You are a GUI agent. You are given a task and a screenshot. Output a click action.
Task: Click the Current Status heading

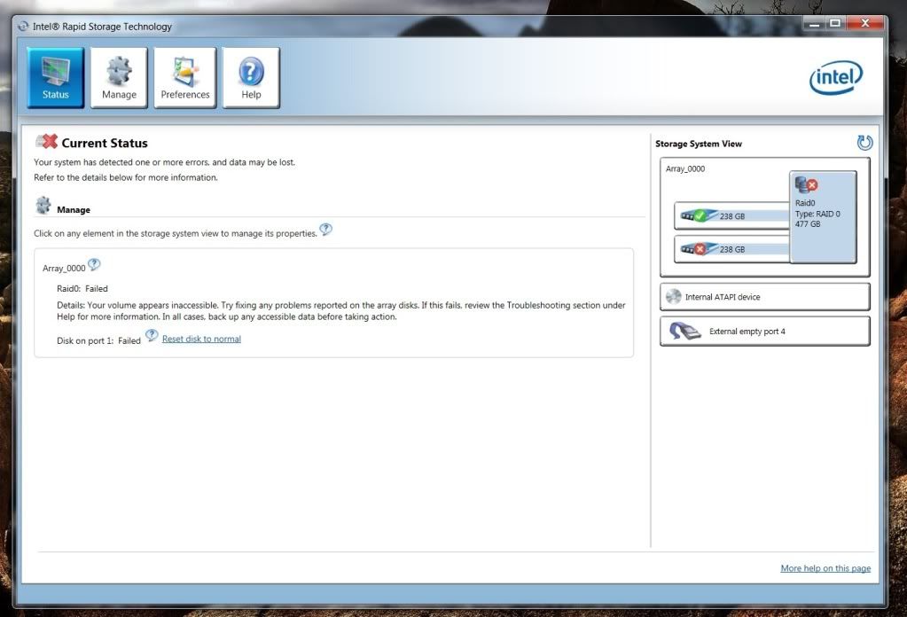point(105,143)
